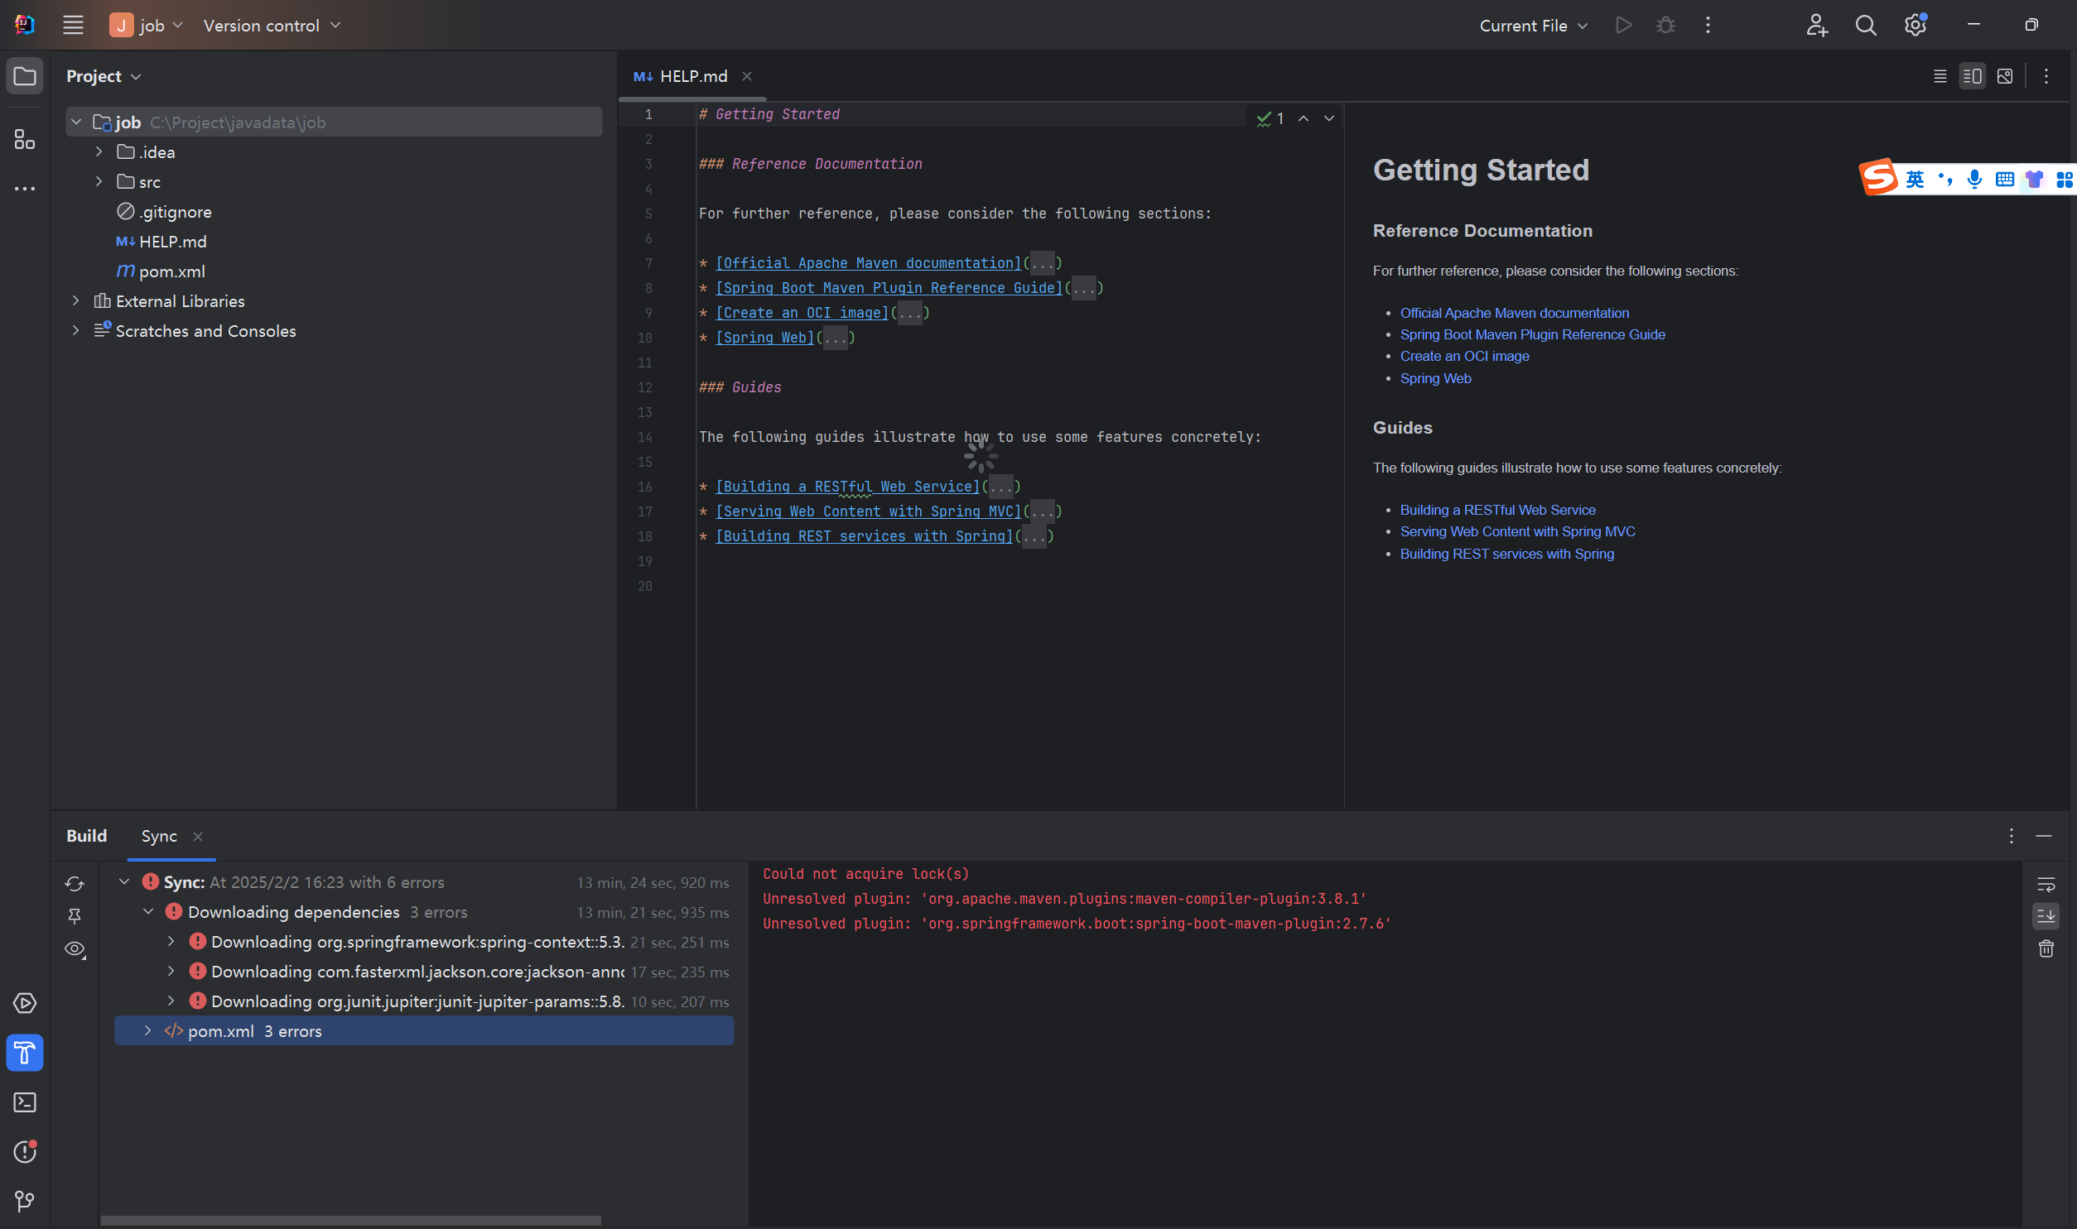Screen dimensions: 2077x1229
Task: Open pom.xml in project tree
Action: [x=161, y=271]
